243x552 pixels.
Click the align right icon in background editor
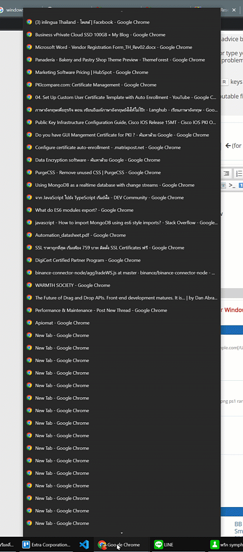tap(227, 173)
